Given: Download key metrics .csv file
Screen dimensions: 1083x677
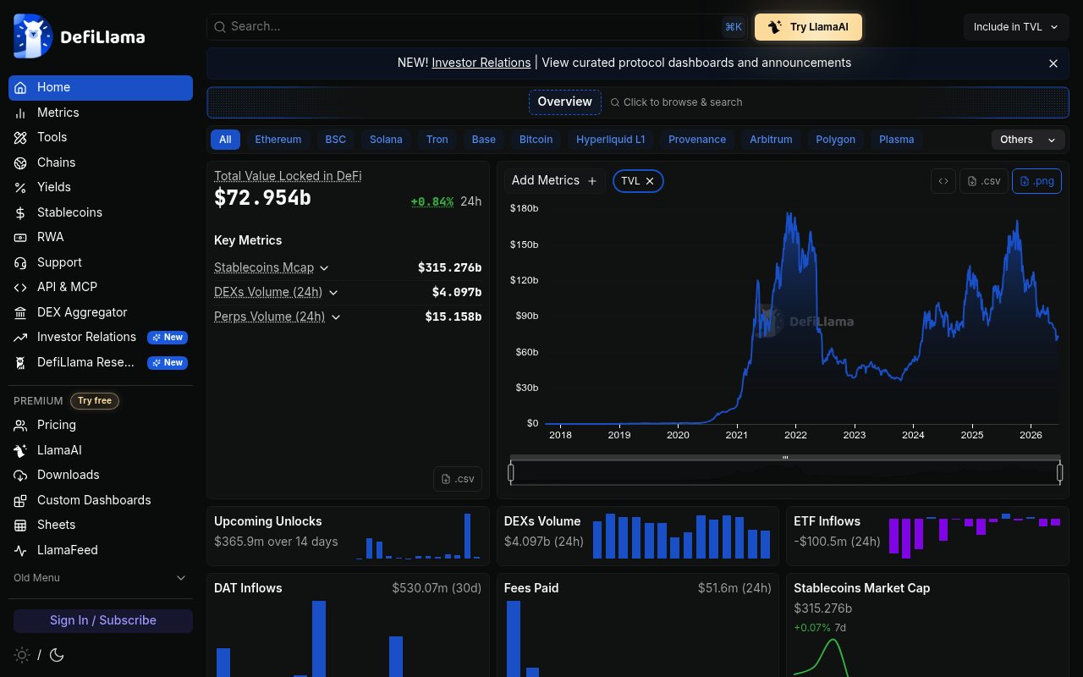Looking at the screenshot, I should (458, 479).
